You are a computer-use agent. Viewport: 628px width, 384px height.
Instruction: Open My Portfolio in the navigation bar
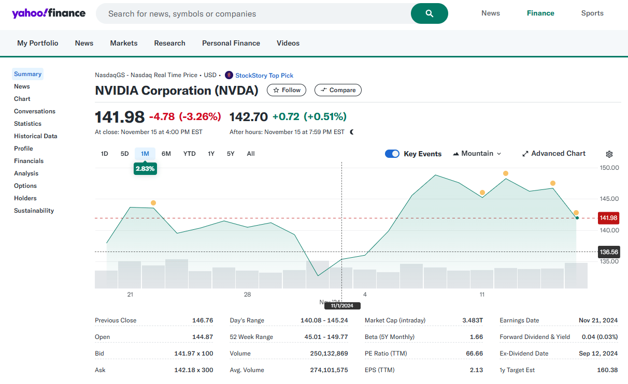click(x=38, y=43)
